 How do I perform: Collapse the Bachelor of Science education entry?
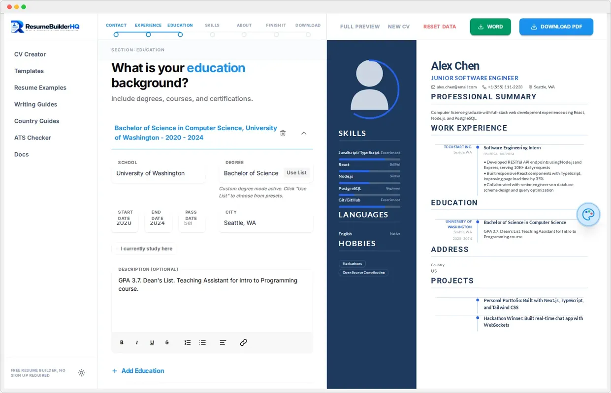(x=304, y=133)
